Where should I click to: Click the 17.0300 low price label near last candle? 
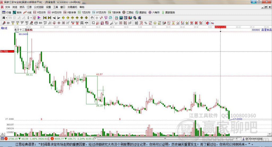[x=237, y=119]
